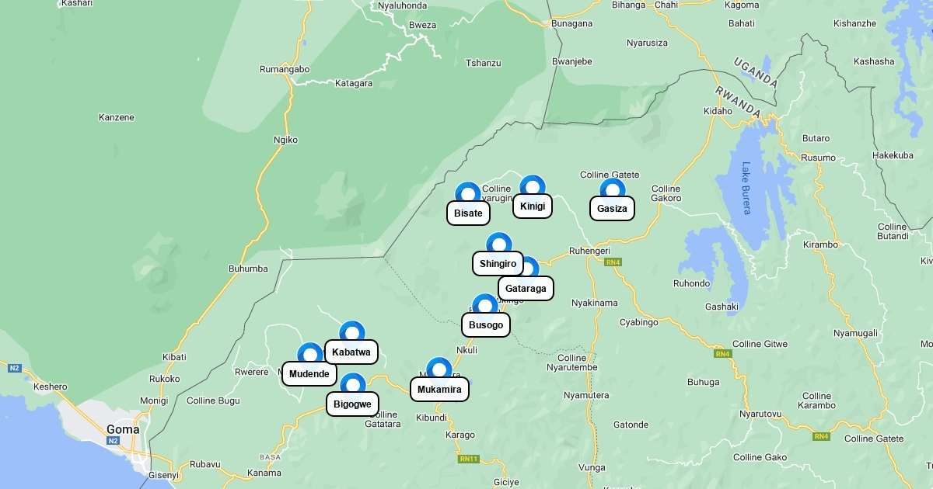Click the Busogo label box
This screenshot has width=933, height=489.
[486, 324]
